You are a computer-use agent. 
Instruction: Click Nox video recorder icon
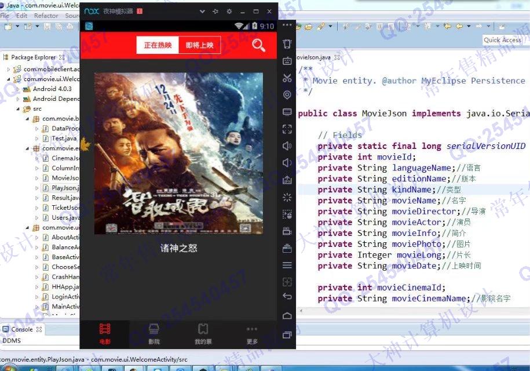(287, 231)
